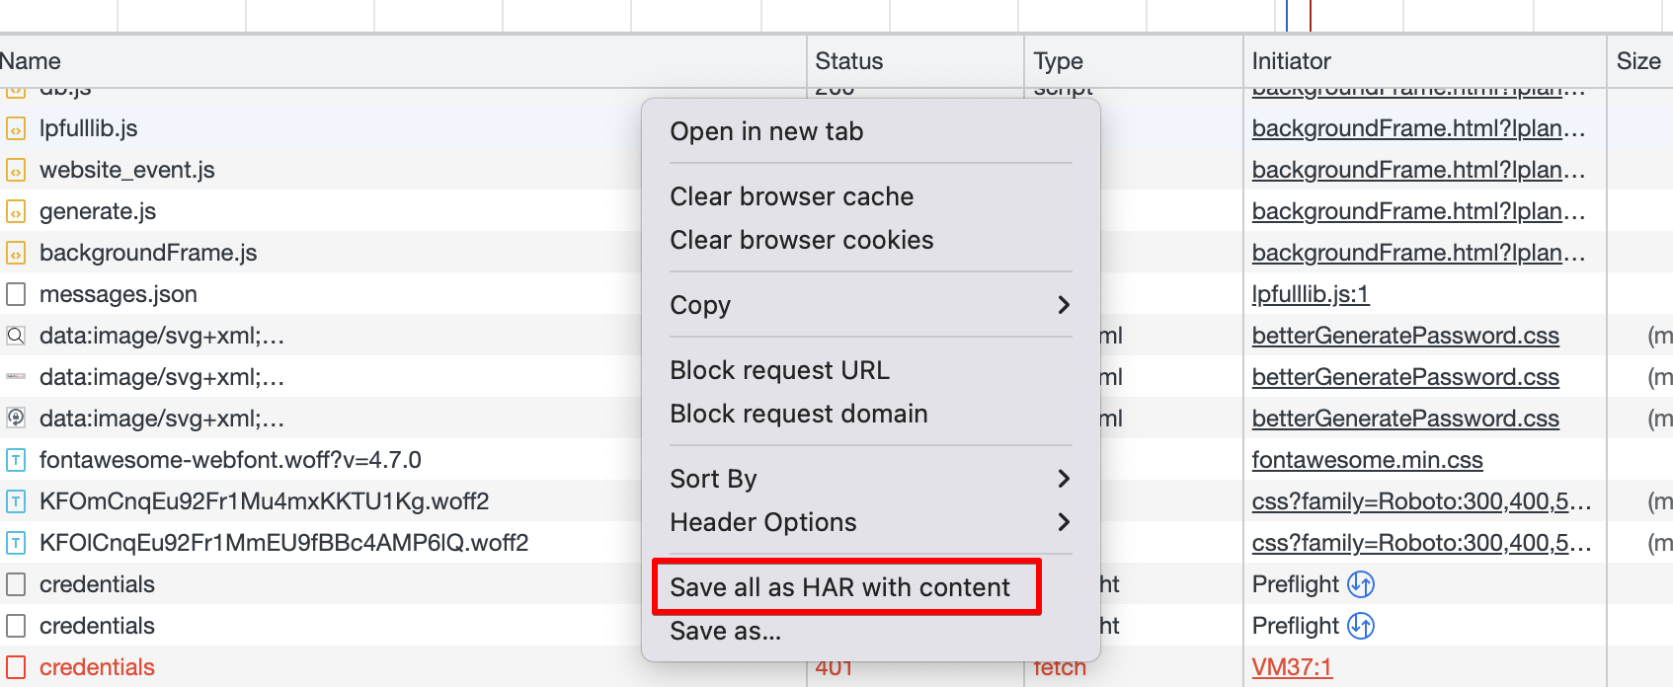This screenshot has height=687, width=1673.
Task: Open the lpfulllib.js:1 initiator link
Action: [x=1310, y=294]
